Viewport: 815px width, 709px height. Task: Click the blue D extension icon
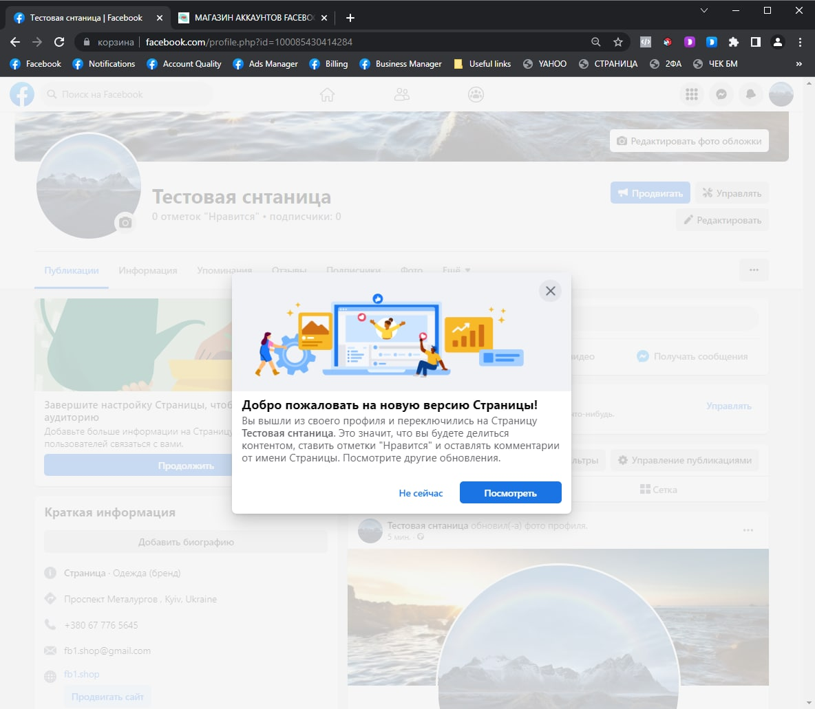click(x=712, y=42)
